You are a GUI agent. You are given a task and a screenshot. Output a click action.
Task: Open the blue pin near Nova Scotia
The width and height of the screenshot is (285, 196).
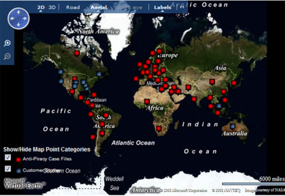click(x=99, y=74)
